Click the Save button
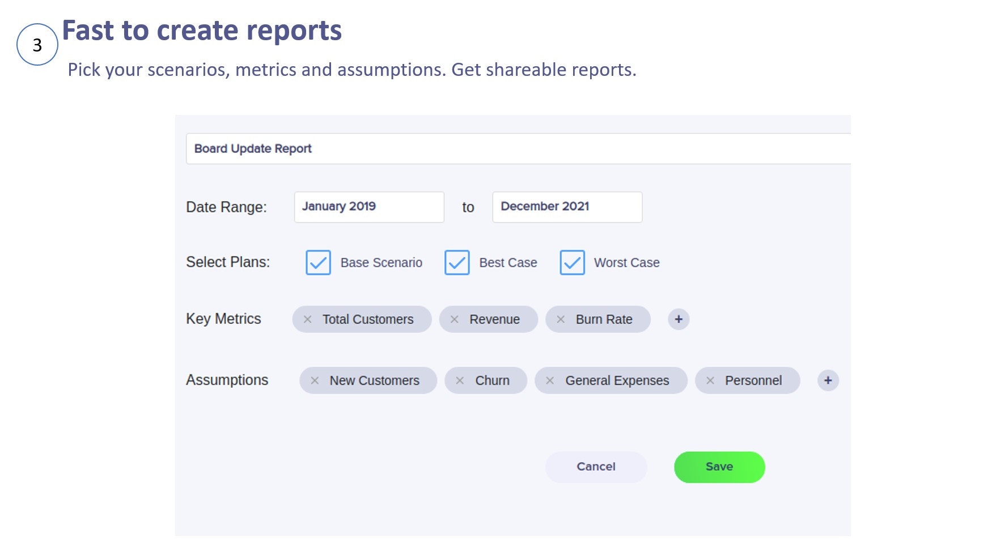 point(719,467)
